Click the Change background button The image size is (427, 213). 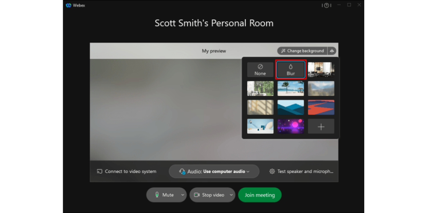[x=302, y=51]
